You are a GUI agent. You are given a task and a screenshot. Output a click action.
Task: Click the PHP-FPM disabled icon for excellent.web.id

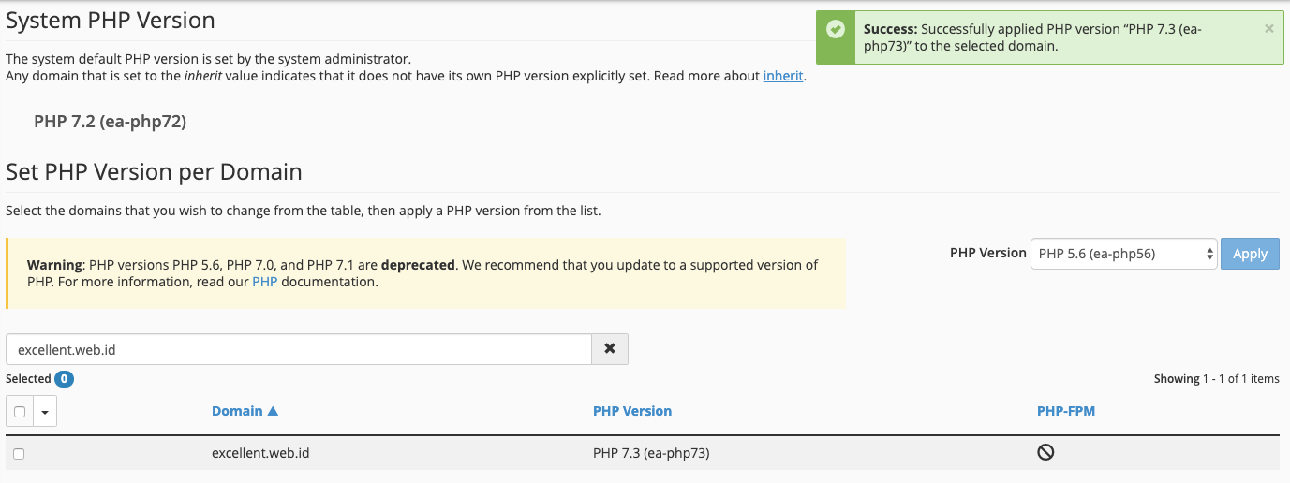pyautogui.click(x=1045, y=452)
